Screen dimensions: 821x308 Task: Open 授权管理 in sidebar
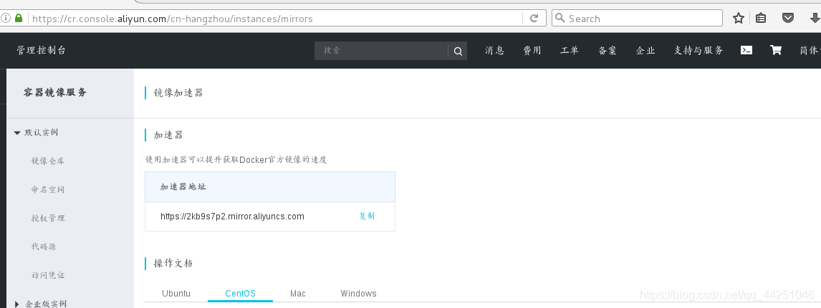[48, 218]
